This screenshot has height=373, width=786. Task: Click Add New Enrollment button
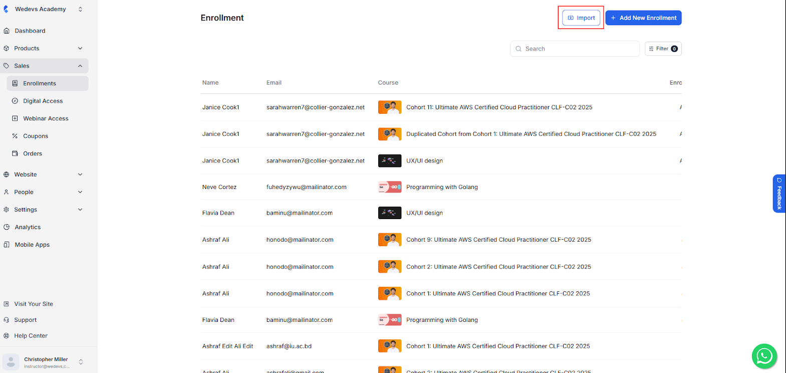(643, 18)
